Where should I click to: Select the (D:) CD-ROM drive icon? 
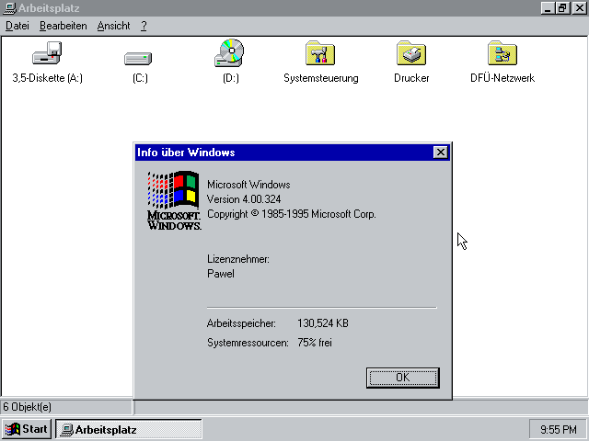click(x=229, y=53)
